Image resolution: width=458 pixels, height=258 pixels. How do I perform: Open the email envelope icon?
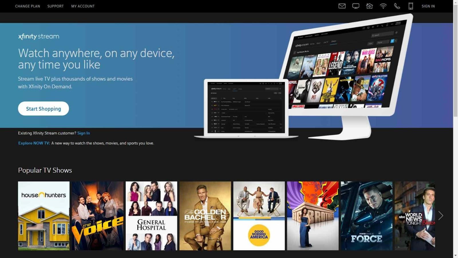point(342,6)
